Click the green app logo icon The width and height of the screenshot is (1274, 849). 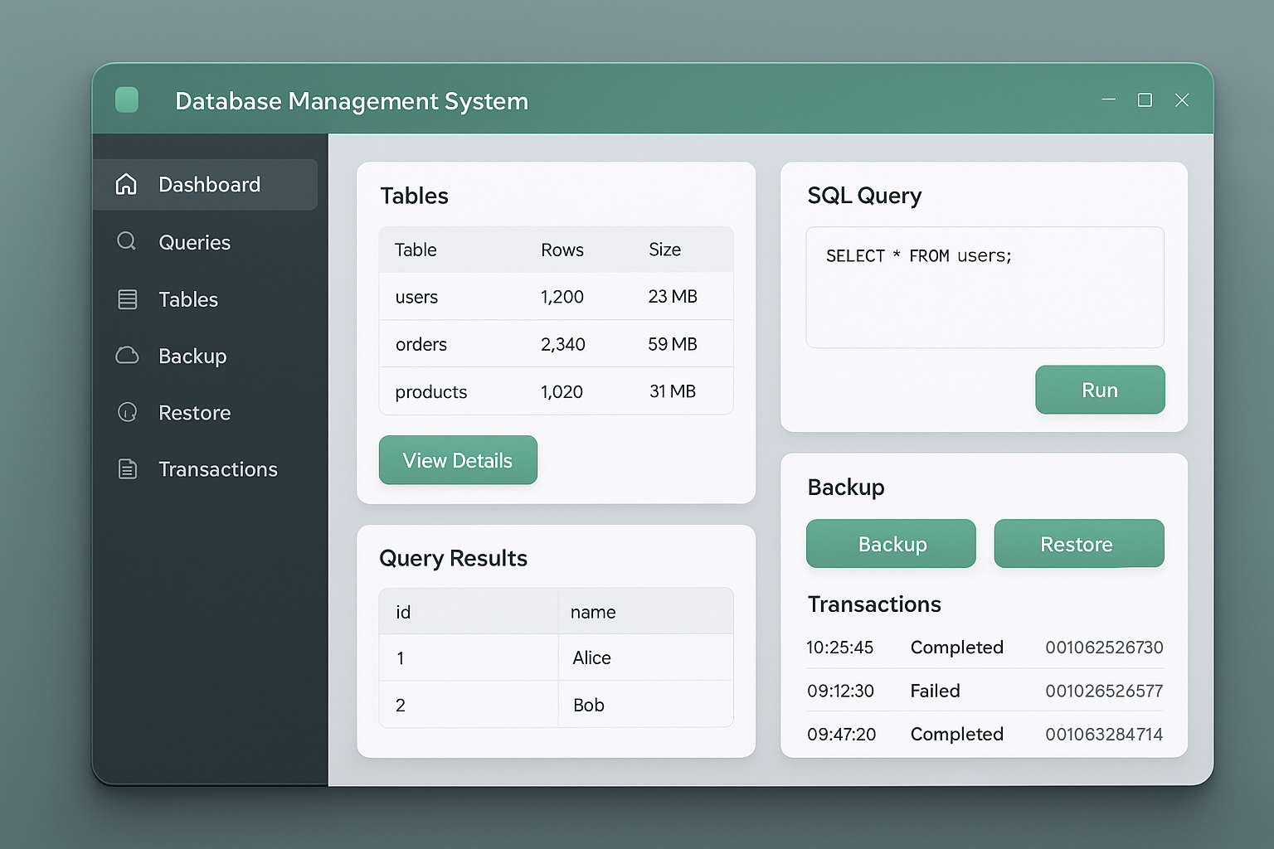(127, 100)
